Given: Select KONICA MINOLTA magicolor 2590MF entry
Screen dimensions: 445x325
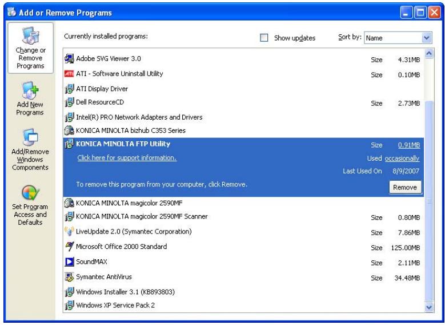Looking at the screenshot, I should pyautogui.click(x=243, y=203).
